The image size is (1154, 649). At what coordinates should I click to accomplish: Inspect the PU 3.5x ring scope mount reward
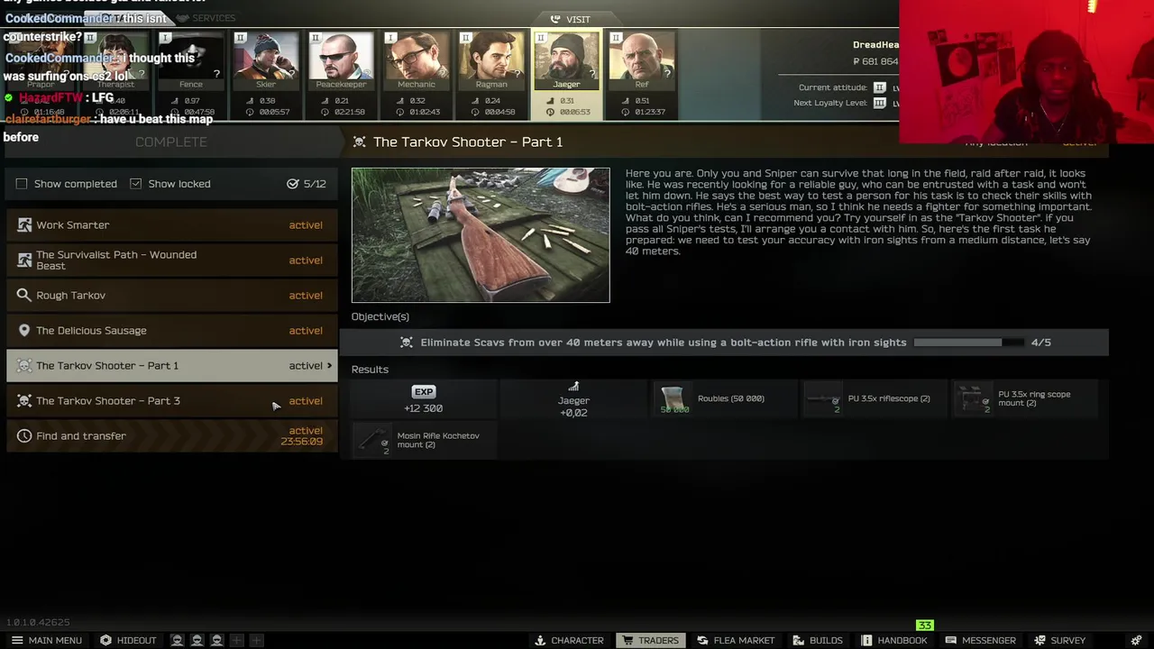1025,400
